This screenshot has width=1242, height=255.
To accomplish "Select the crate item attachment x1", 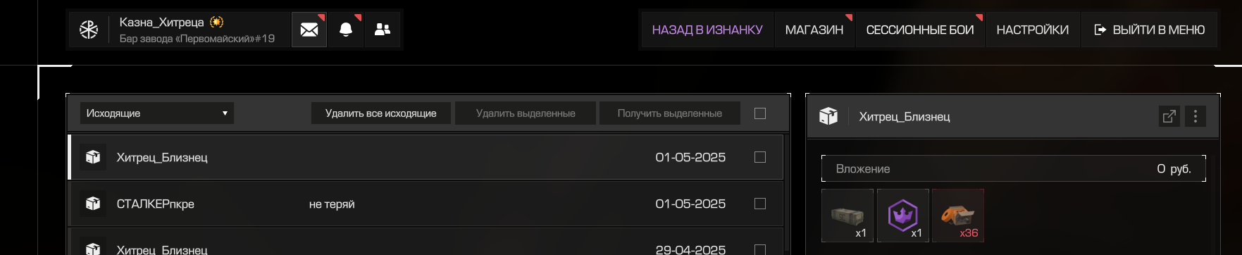I will 847,216.
